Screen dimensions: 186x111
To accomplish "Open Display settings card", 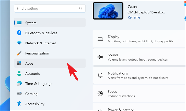I will click(x=139, y=39).
